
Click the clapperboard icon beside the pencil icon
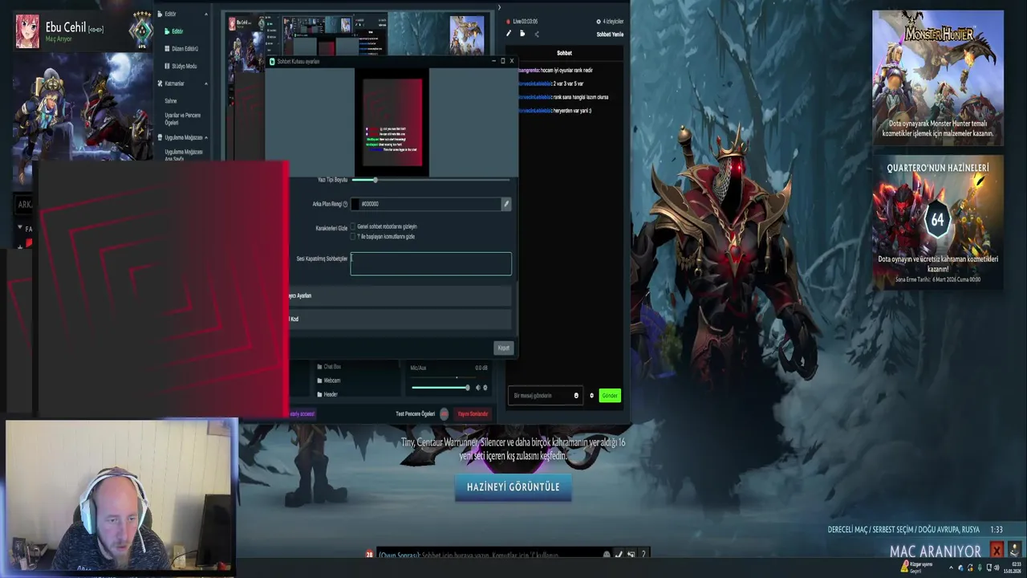click(x=522, y=34)
